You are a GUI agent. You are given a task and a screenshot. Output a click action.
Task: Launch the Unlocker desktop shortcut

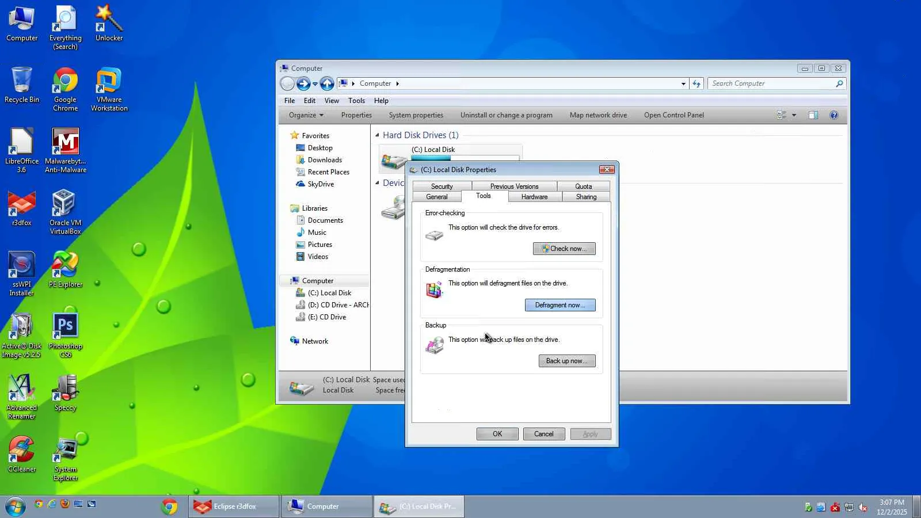pos(109,24)
